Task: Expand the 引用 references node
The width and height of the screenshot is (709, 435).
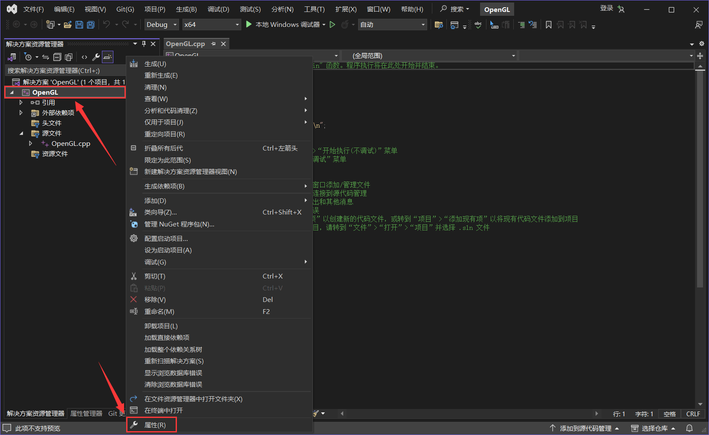Action: point(21,102)
